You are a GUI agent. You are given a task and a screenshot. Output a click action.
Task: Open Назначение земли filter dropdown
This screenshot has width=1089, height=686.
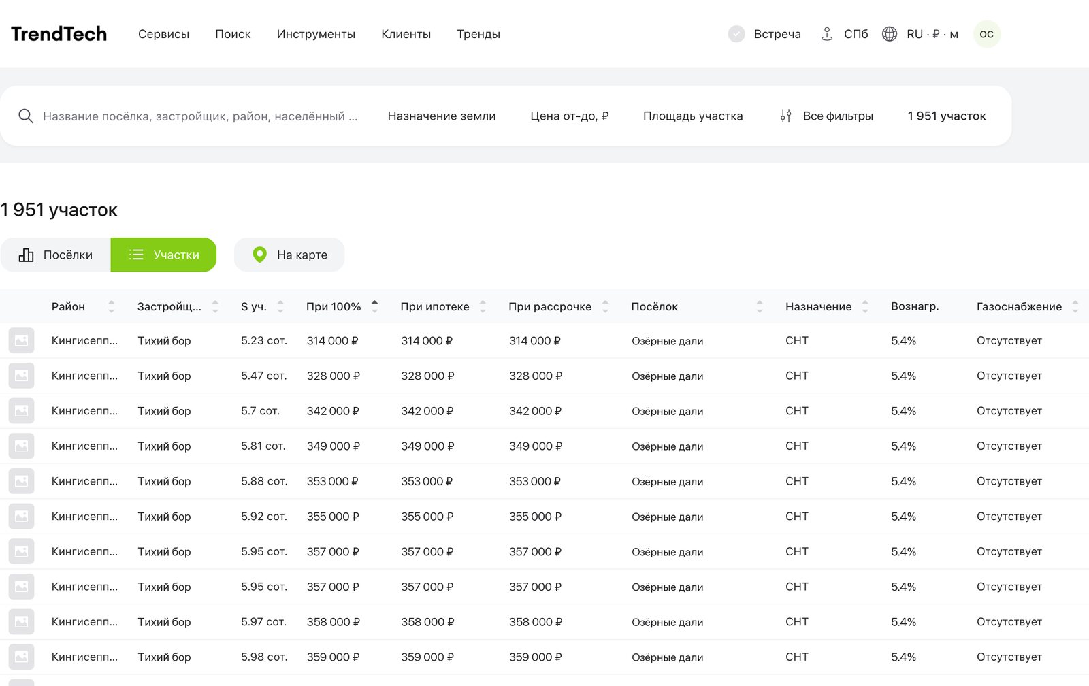click(x=442, y=116)
